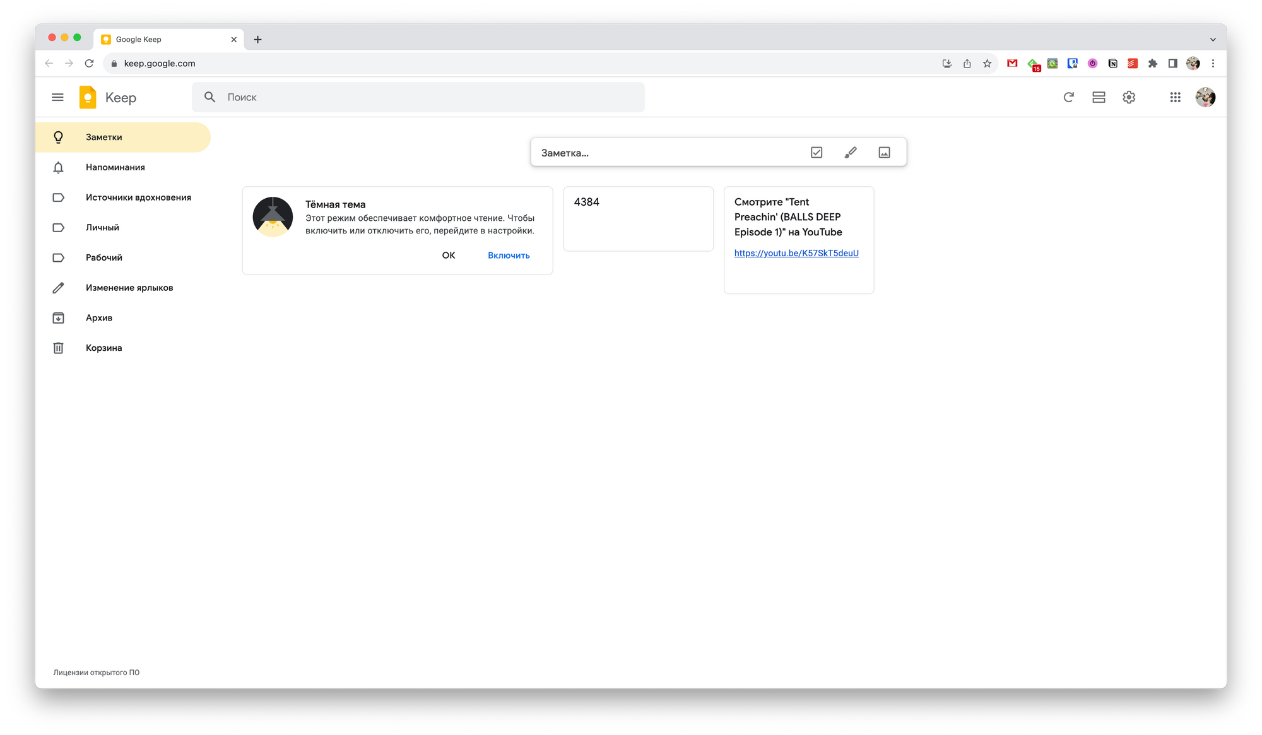The height and width of the screenshot is (735, 1262).
Task: Collapse main menu with hamburger button
Action: pos(57,97)
